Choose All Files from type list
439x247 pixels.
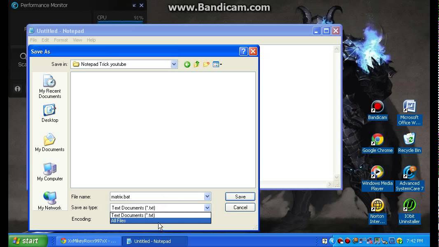161,221
